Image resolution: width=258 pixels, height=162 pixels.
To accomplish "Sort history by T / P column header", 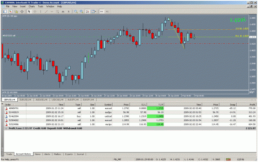I will pos(156,105).
